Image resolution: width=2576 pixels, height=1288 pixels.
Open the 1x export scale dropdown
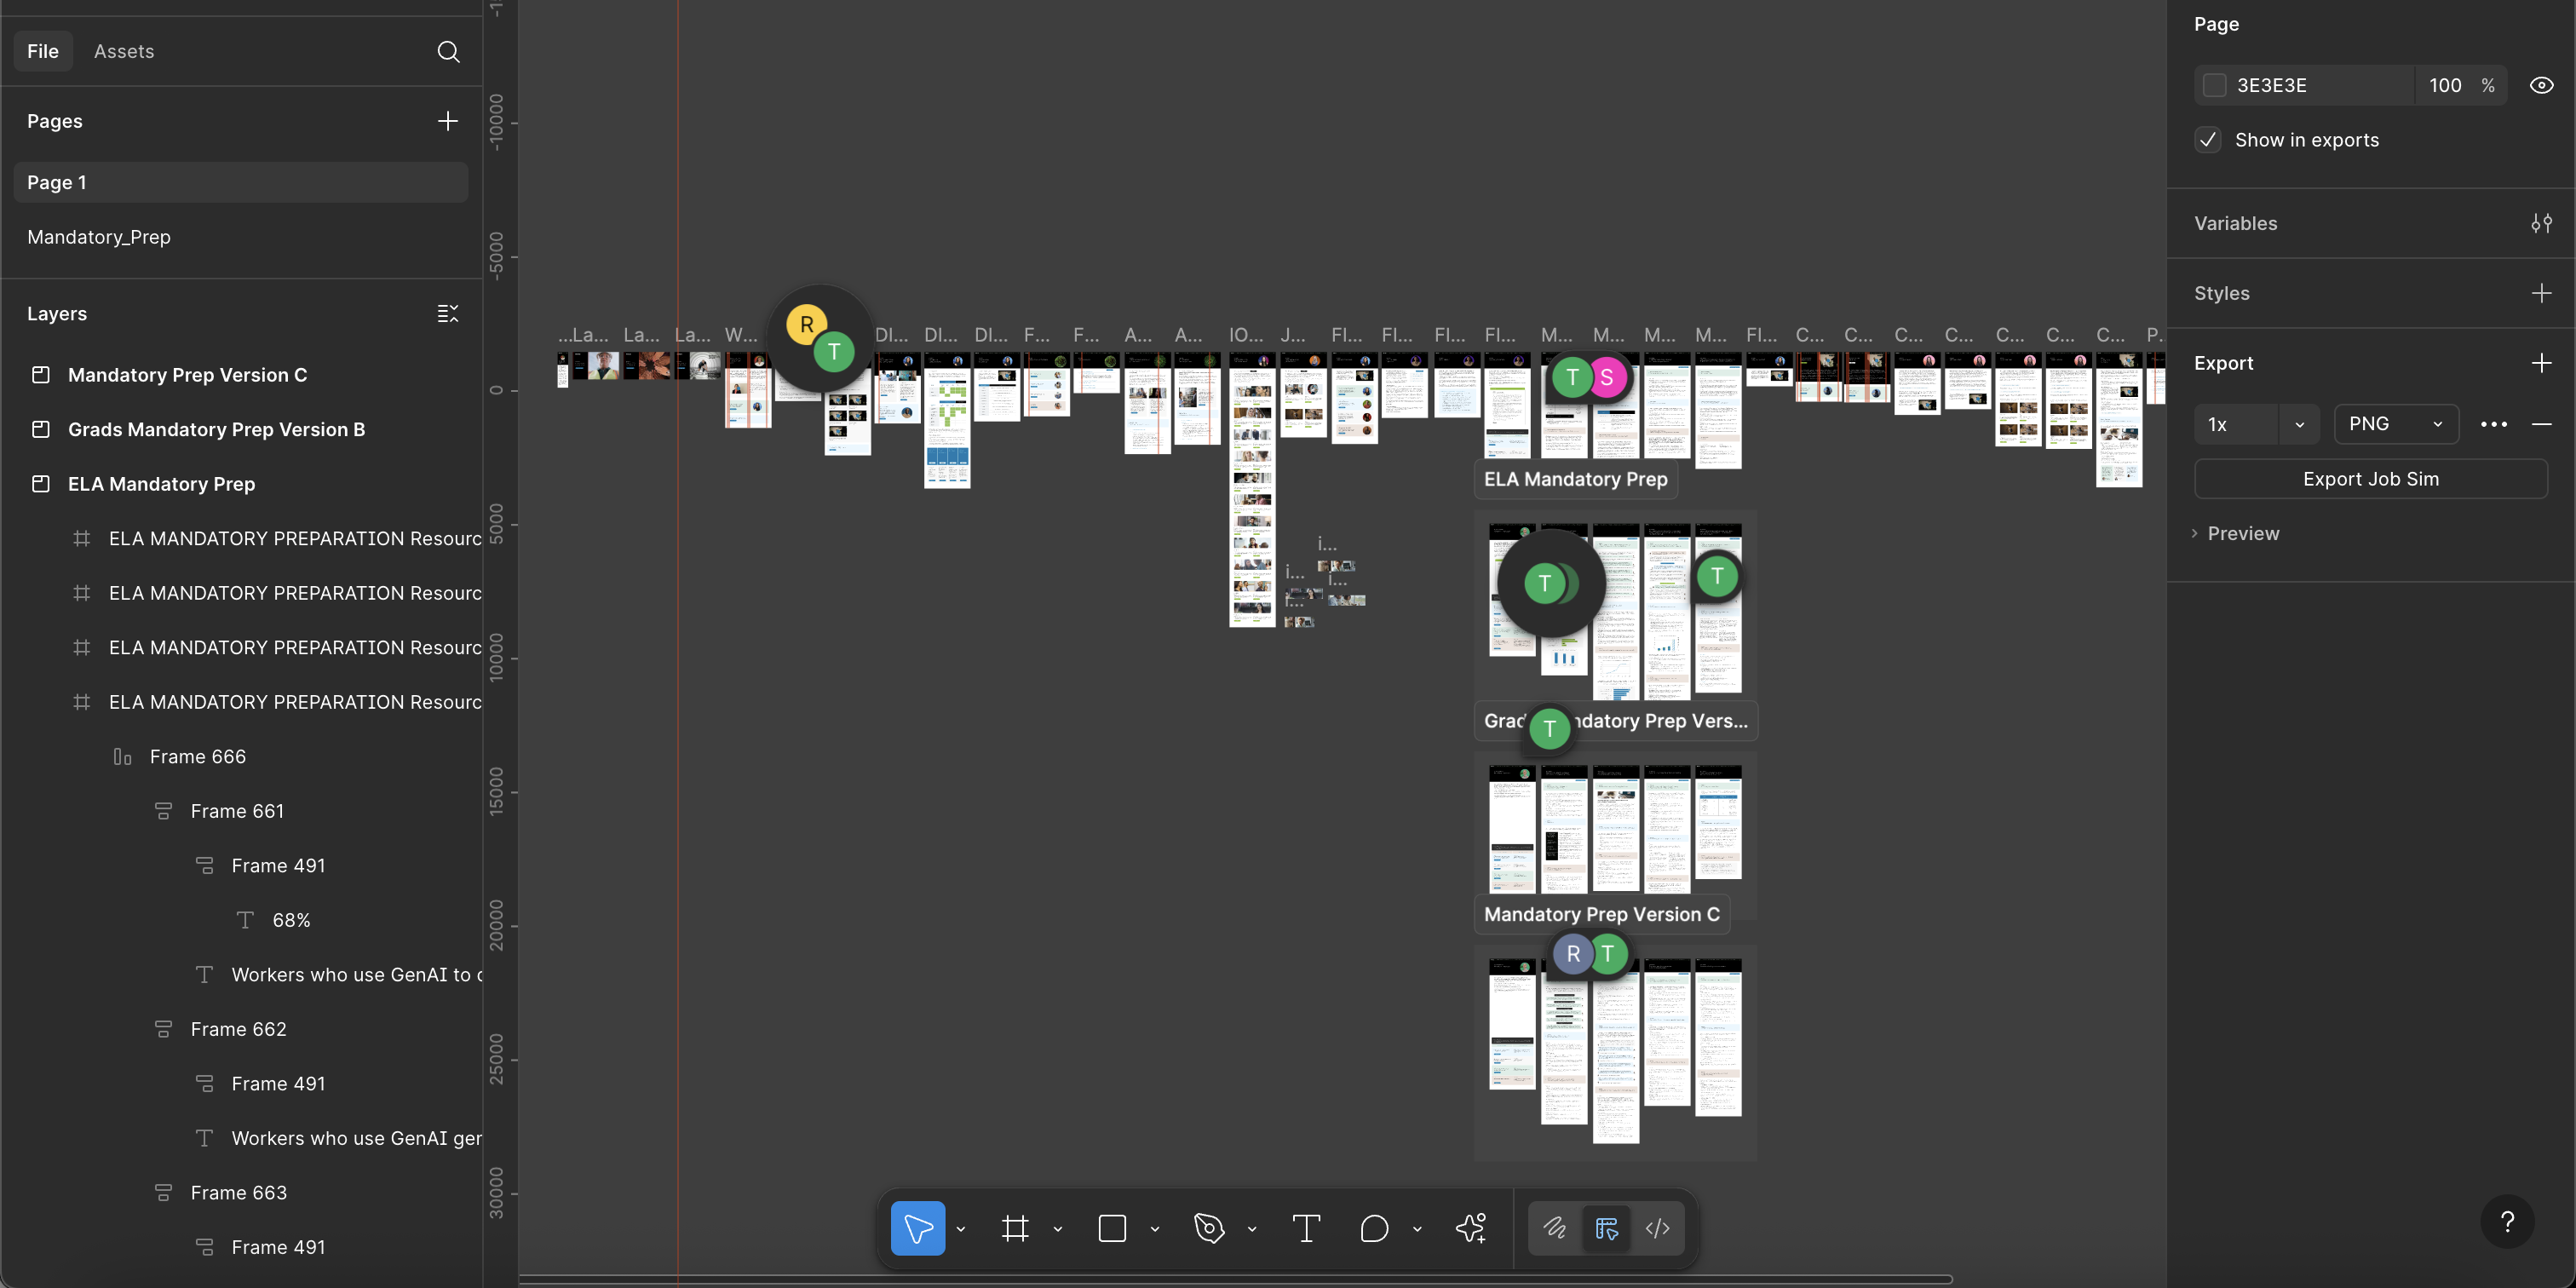tap(2299, 424)
